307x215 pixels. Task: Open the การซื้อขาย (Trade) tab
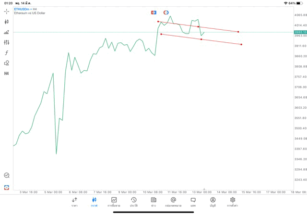(x=114, y=202)
